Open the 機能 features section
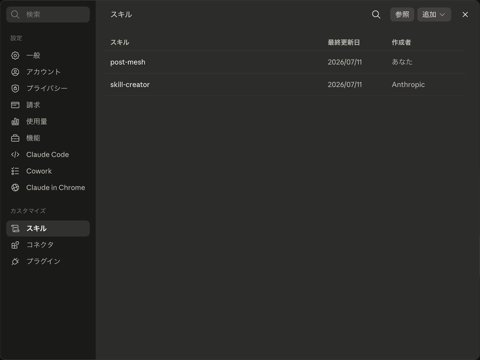This screenshot has width=480, height=360. click(48, 138)
